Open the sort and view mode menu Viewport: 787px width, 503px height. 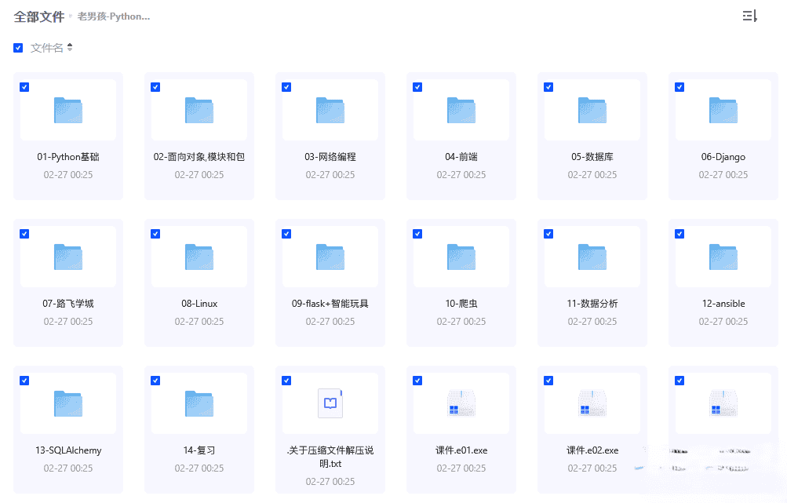(749, 16)
